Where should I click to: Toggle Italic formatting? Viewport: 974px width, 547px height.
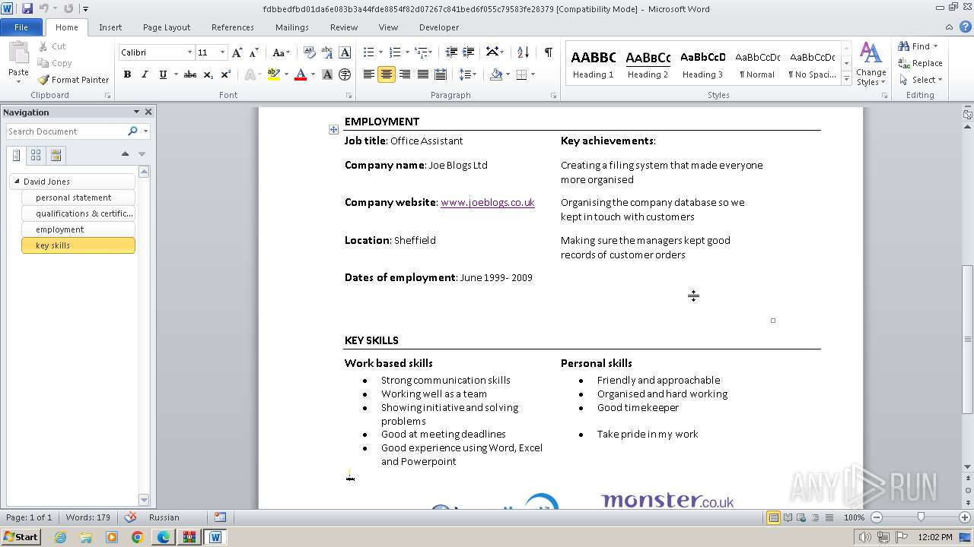point(145,74)
